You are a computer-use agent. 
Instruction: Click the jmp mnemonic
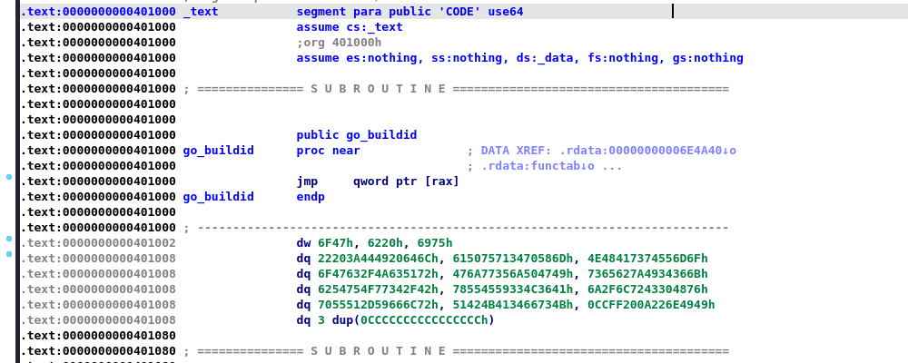tap(307, 181)
